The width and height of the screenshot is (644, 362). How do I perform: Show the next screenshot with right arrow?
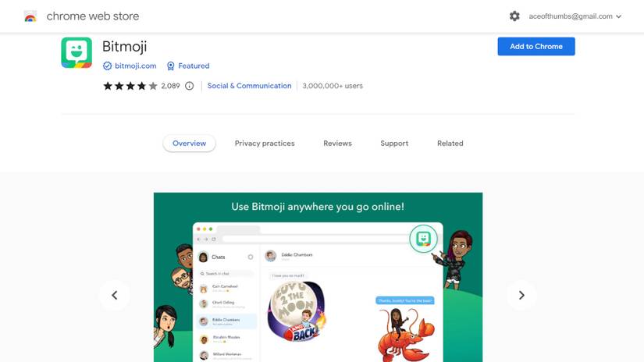point(521,295)
